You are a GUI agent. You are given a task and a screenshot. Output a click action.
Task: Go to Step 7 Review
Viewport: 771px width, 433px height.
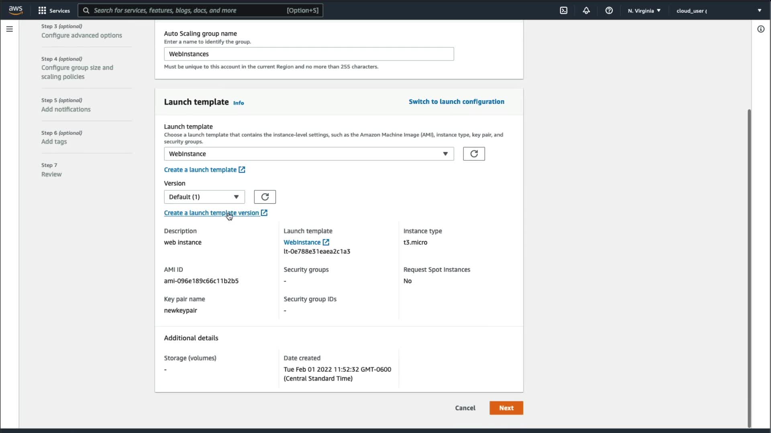click(x=51, y=174)
